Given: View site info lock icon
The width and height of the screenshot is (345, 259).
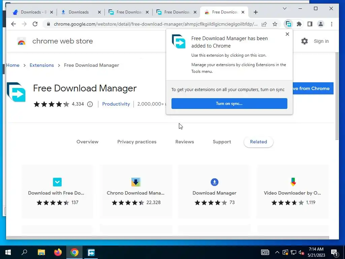Looking at the screenshot, I should click(x=49, y=24).
